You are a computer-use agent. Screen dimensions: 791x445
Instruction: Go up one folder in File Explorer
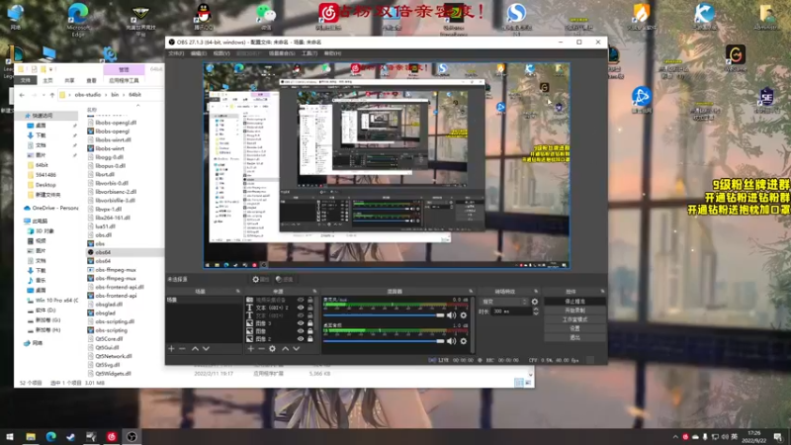pyautogui.click(x=52, y=95)
